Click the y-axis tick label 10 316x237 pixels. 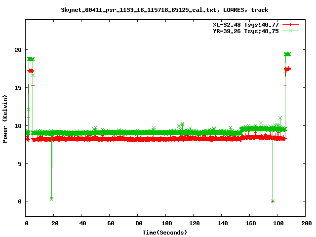[x=18, y=126]
